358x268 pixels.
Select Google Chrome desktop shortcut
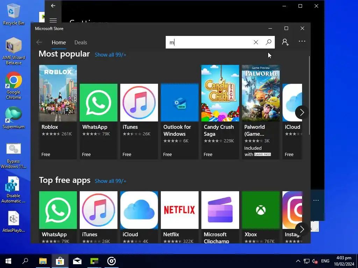pyautogui.click(x=14, y=86)
